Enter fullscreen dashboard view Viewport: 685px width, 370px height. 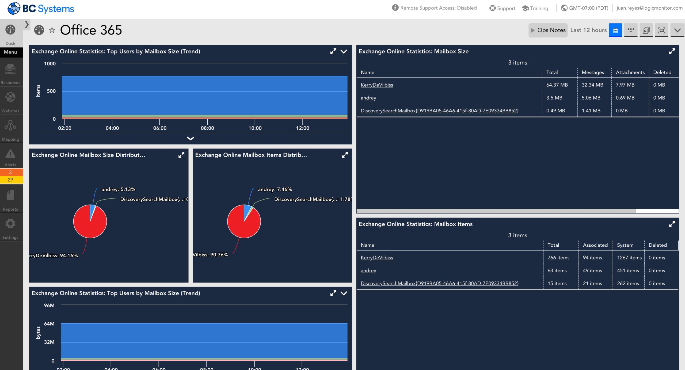pos(661,30)
